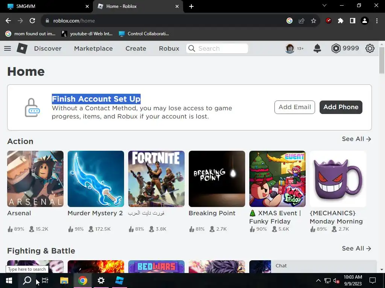Open youtube-dl Web Int bookmark
Viewport: 385px width, 288px height.
tap(87, 34)
